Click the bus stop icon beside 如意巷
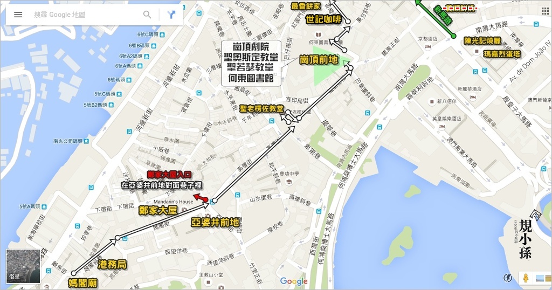The image size is (552, 290). (78, 226)
